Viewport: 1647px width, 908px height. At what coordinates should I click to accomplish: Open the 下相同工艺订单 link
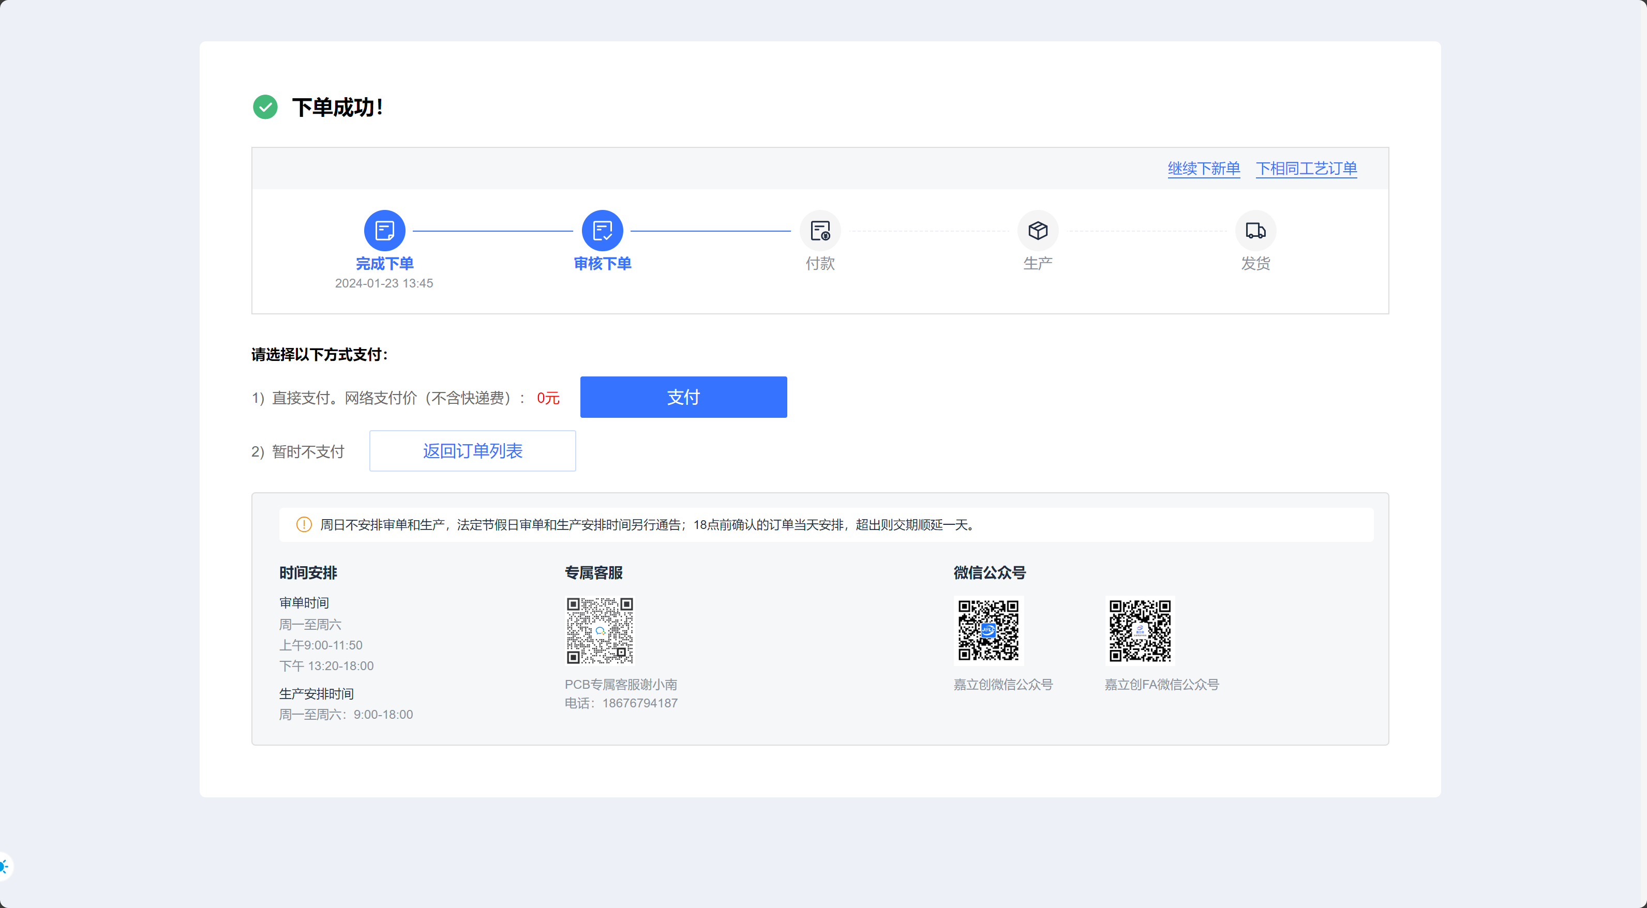[1306, 169]
